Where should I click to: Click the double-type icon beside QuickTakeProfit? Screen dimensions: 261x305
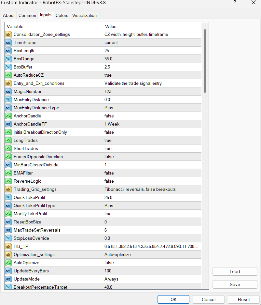8,198
